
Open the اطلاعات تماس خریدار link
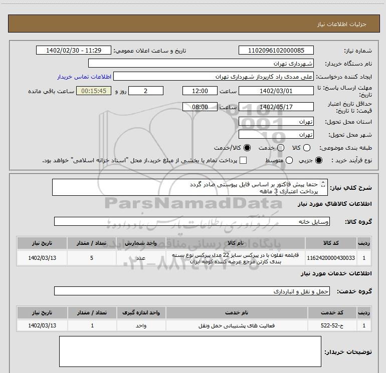[x=84, y=77]
